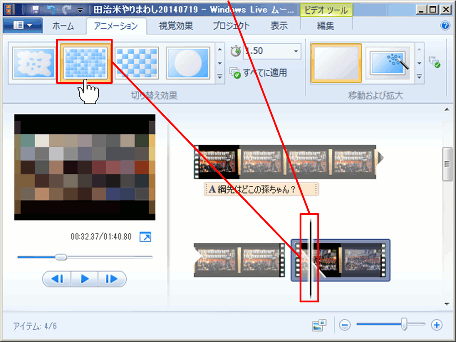
Task: Click the 綱先はどこの孫ちゃん？ caption on timeline
Action: [x=261, y=189]
